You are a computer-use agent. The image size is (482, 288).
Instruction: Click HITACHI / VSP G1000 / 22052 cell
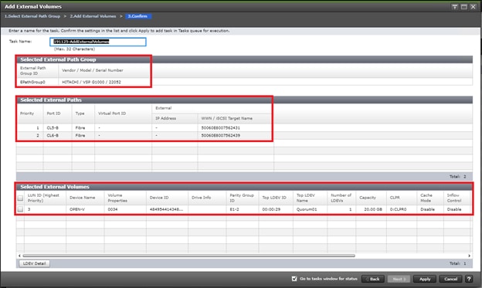(91, 82)
